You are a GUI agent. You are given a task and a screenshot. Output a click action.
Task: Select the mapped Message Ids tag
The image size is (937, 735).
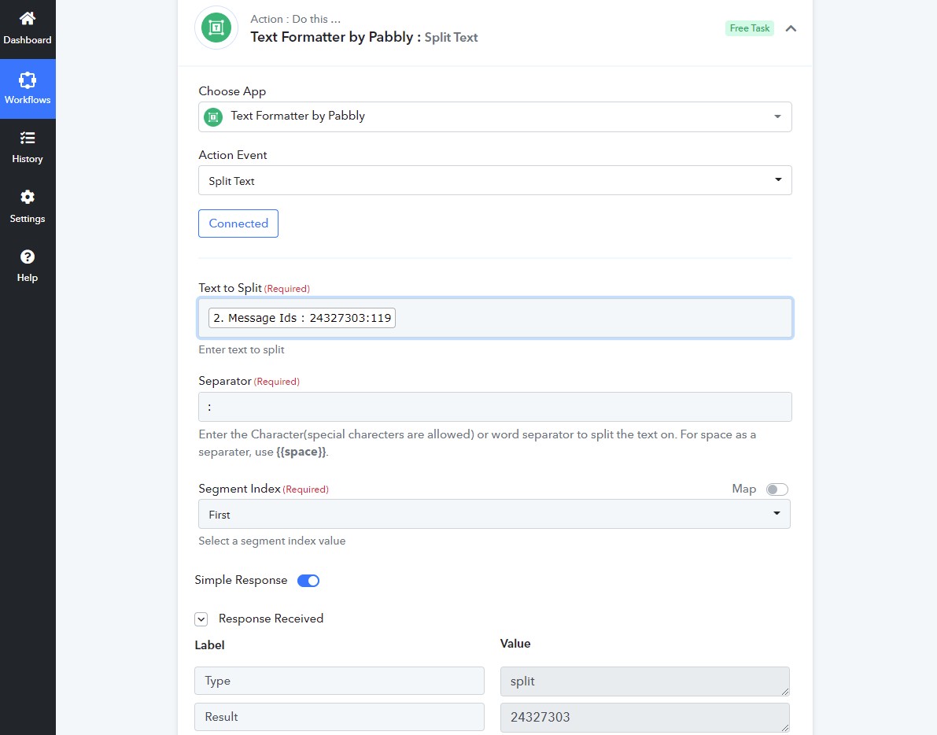(302, 318)
